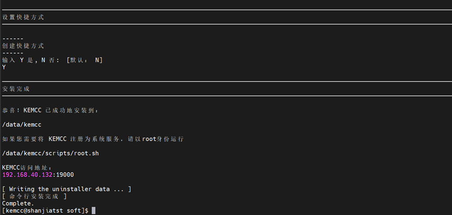The width and height of the screenshot is (452, 215).
Task: Click the '输入 Y 是, N 否' prompt text
Action: coord(31,60)
